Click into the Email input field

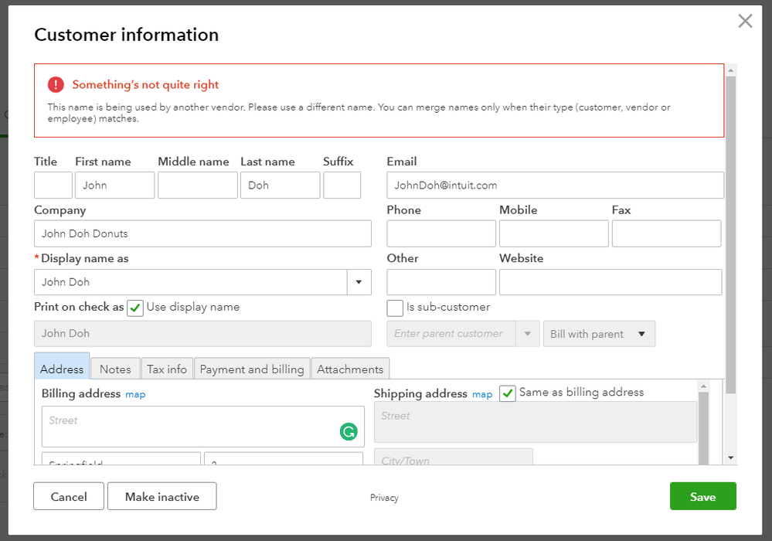(x=555, y=185)
